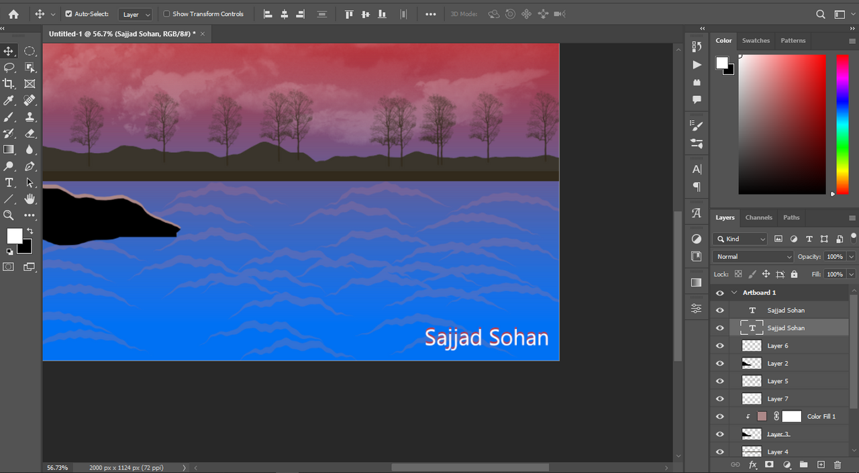859x473 pixels.
Task: Open the layer Opacity dropdown arrow
Action: tap(851, 257)
